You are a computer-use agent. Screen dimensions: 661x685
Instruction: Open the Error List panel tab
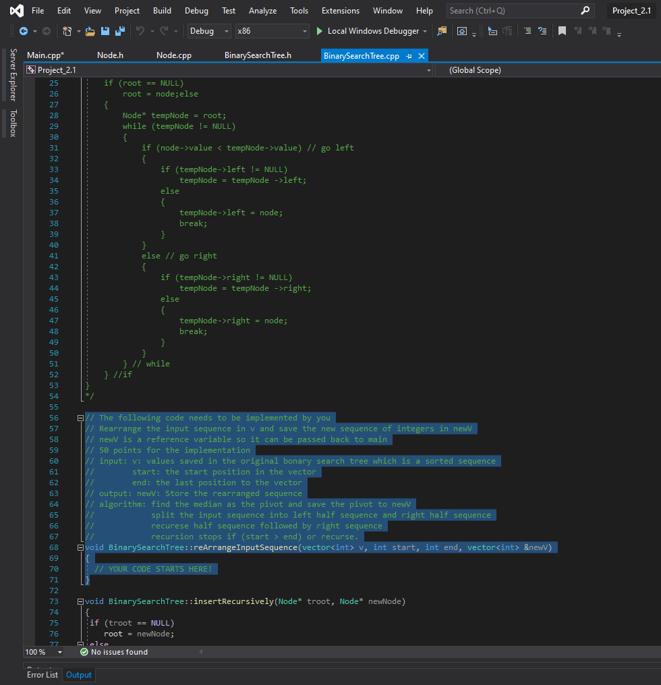42,675
